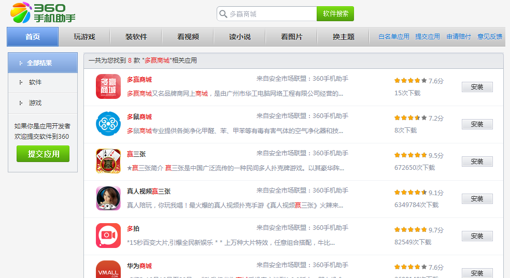Click the 672650次下载 count text
The image size is (510, 278).
[415, 168]
